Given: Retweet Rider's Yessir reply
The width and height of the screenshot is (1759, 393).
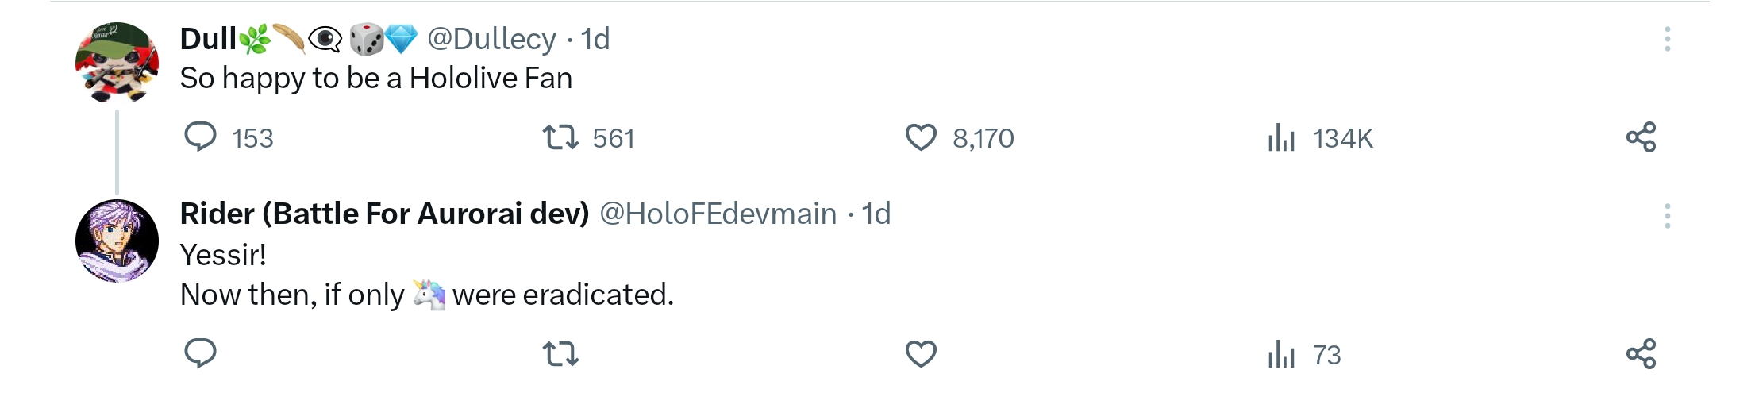Looking at the screenshot, I should tap(560, 353).
